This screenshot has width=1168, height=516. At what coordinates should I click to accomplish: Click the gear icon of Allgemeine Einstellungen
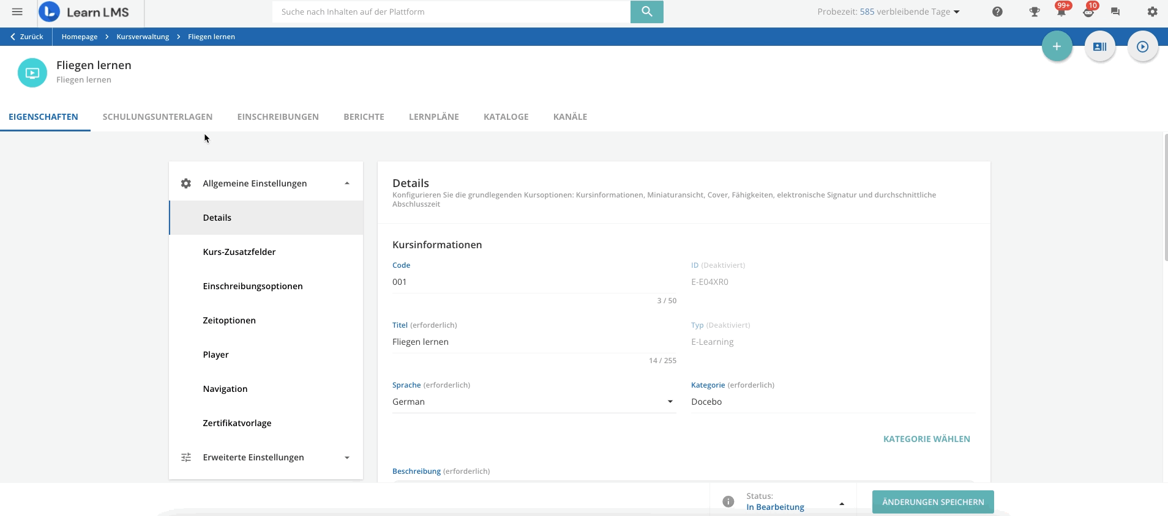coord(186,183)
